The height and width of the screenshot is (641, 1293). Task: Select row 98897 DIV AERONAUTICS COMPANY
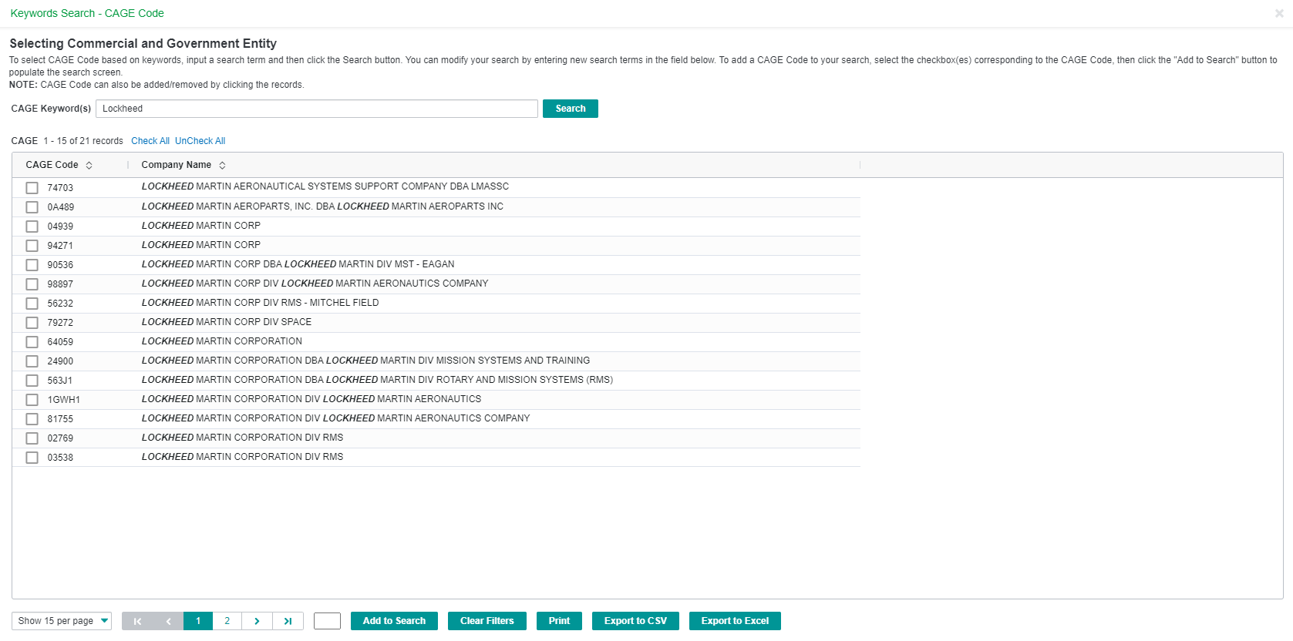click(x=436, y=284)
